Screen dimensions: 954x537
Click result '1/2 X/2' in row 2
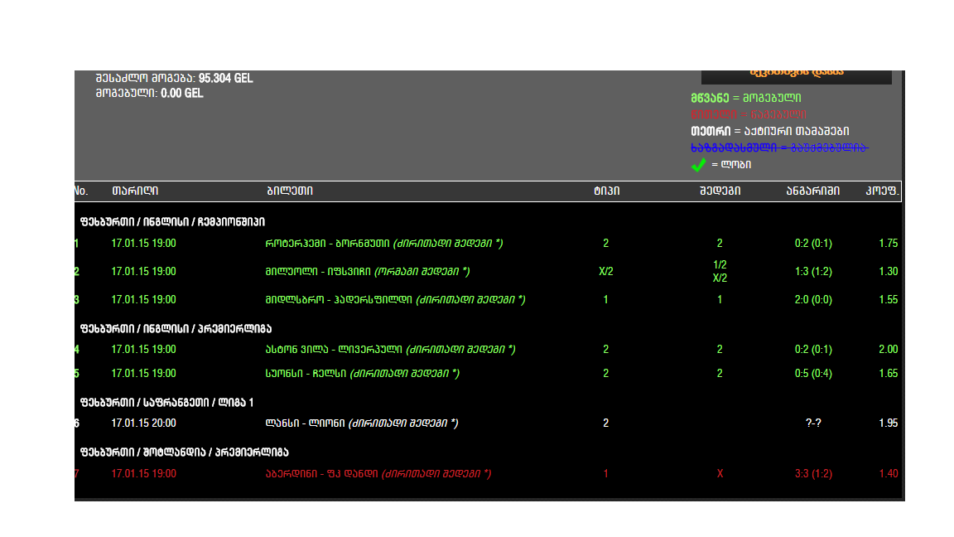(x=720, y=272)
